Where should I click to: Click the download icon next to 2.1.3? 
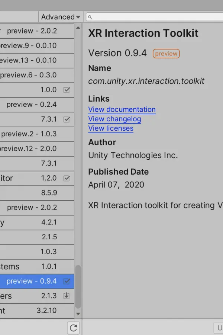[x=67, y=296]
